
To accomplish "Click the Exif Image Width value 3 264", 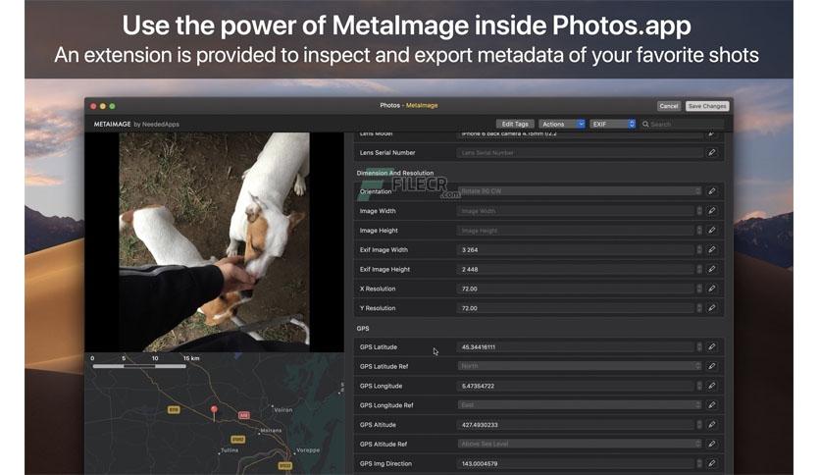I will click(x=470, y=250).
